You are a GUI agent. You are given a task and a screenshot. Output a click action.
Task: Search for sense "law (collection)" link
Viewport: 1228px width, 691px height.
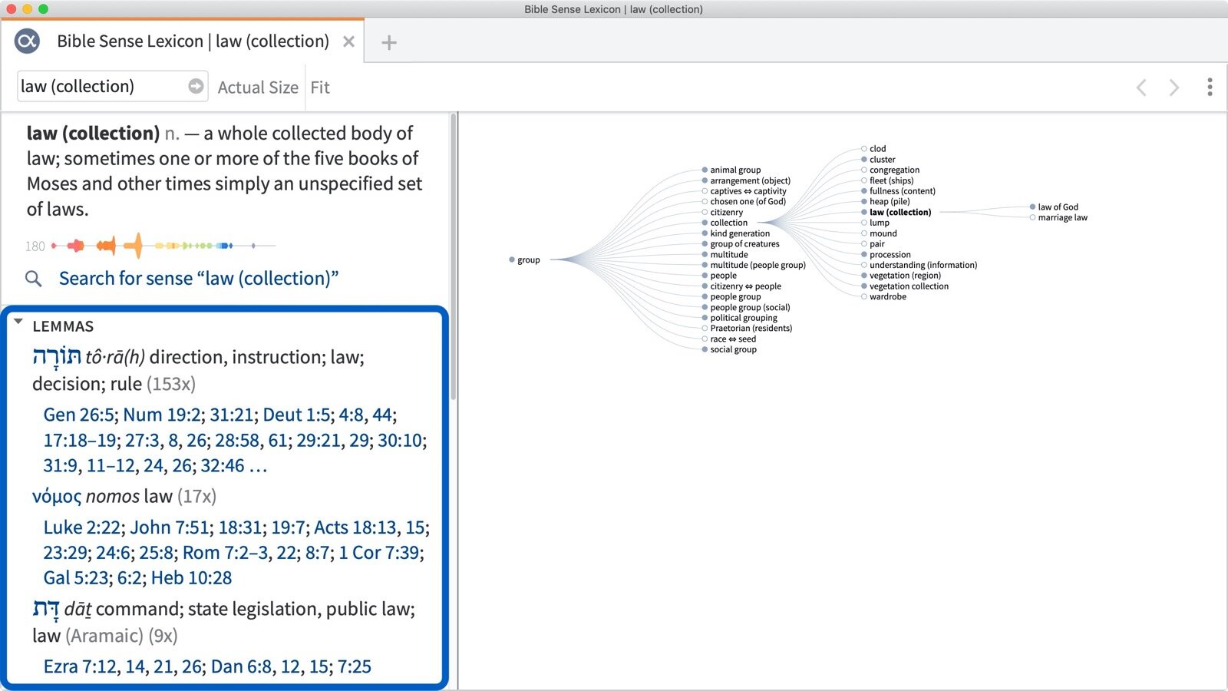click(199, 278)
